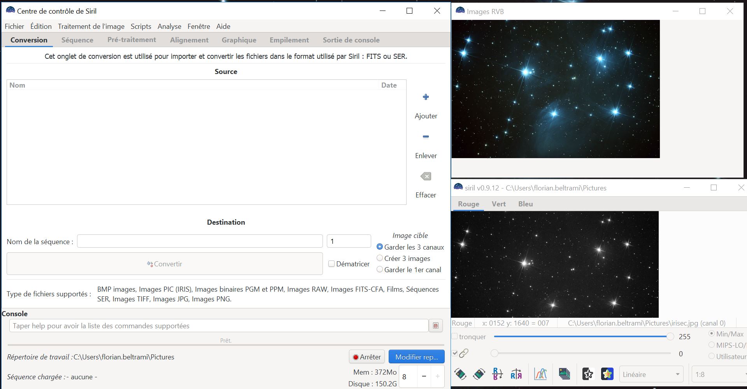Decrease thread count with minus button
Image resolution: width=747 pixels, height=389 pixels.
(x=424, y=376)
